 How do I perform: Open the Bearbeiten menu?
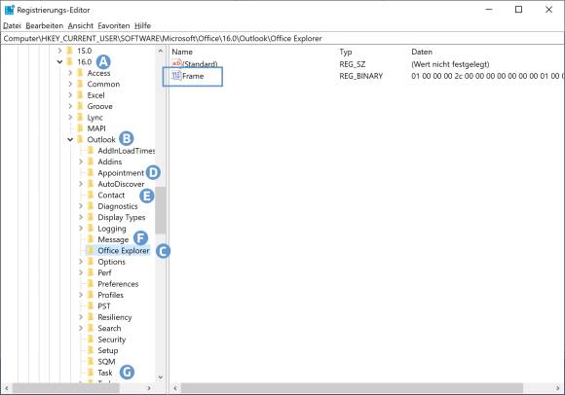[x=45, y=26]
